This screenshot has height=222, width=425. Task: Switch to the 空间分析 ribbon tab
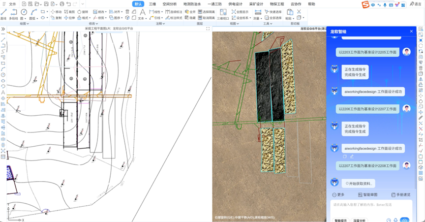[169, 4]
